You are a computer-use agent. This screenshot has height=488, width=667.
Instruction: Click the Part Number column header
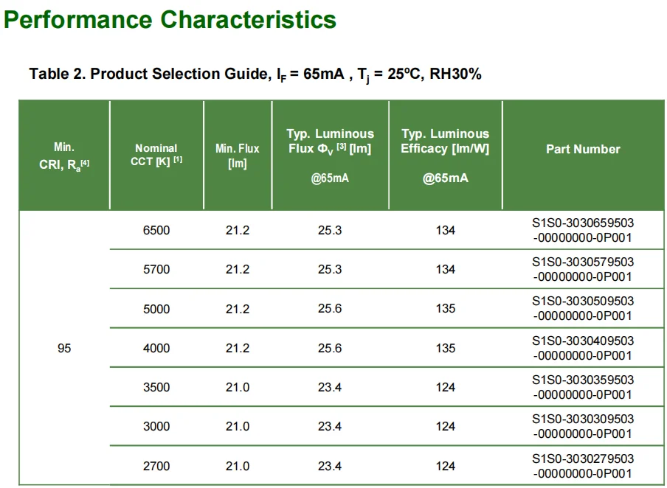coord(583,149)
